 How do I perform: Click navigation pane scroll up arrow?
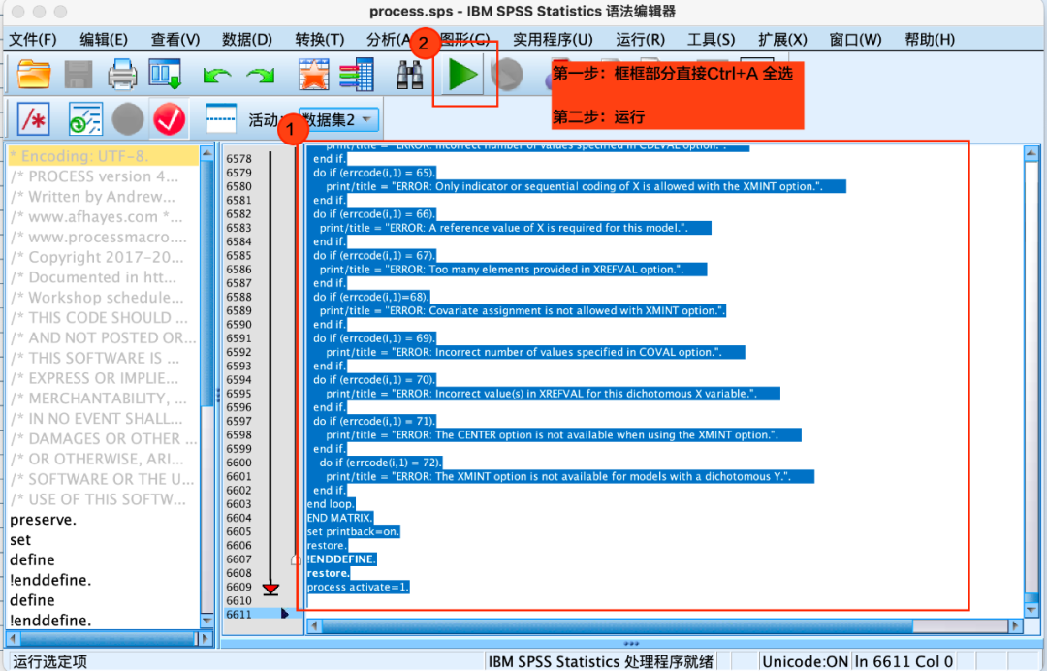[207, 153]
